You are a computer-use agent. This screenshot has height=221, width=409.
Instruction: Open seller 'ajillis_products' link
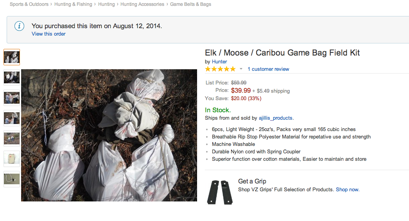coord(275,118)
